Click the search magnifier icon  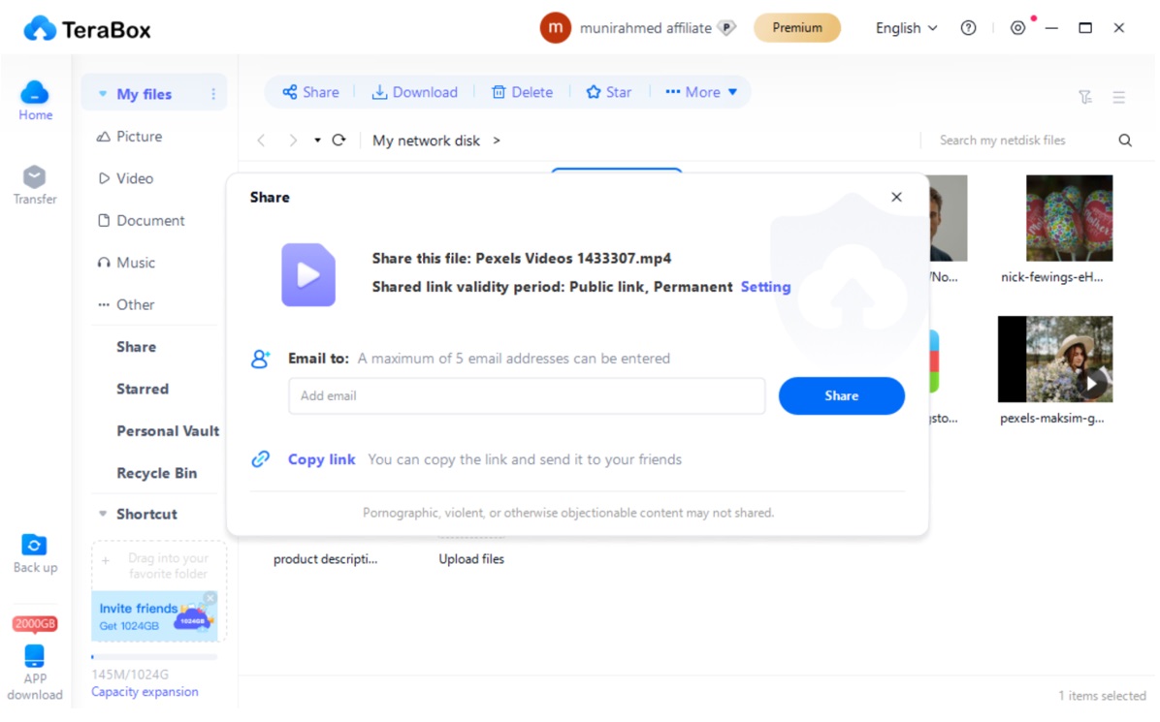[1124, 141]
